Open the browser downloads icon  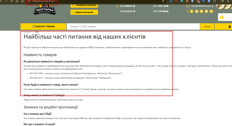coord(228,1)
